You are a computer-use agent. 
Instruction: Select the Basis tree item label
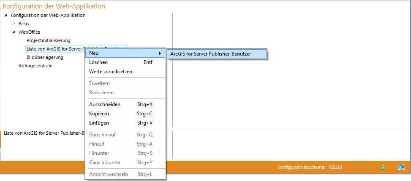pos(24,24)
